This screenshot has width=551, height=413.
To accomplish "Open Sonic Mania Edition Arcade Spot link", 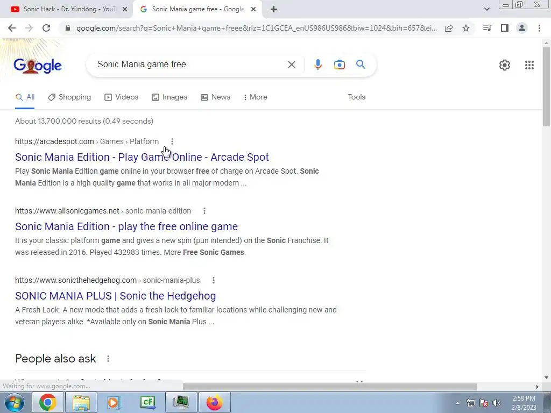I will [x=142, y=157].
